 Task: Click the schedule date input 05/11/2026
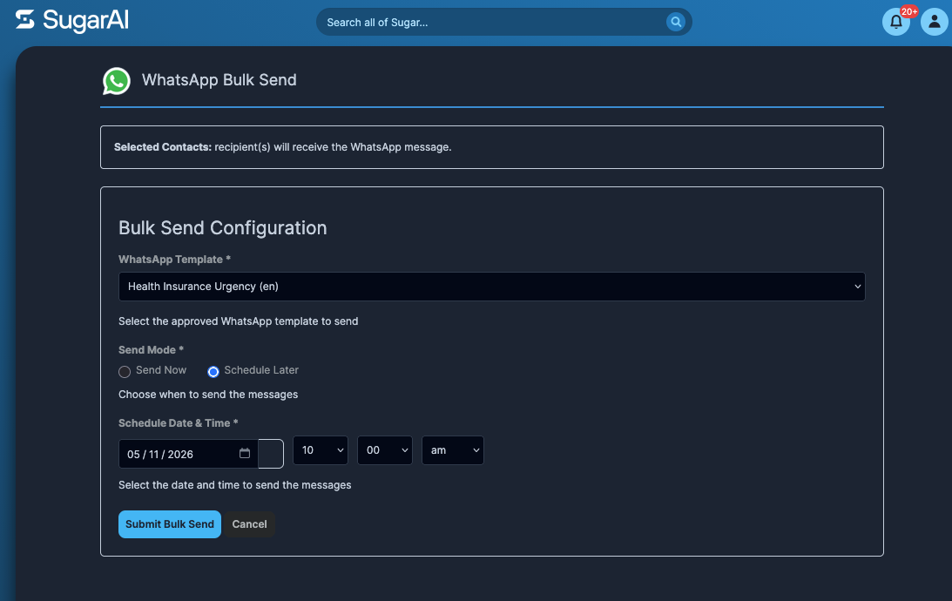(x=188, y=454)
